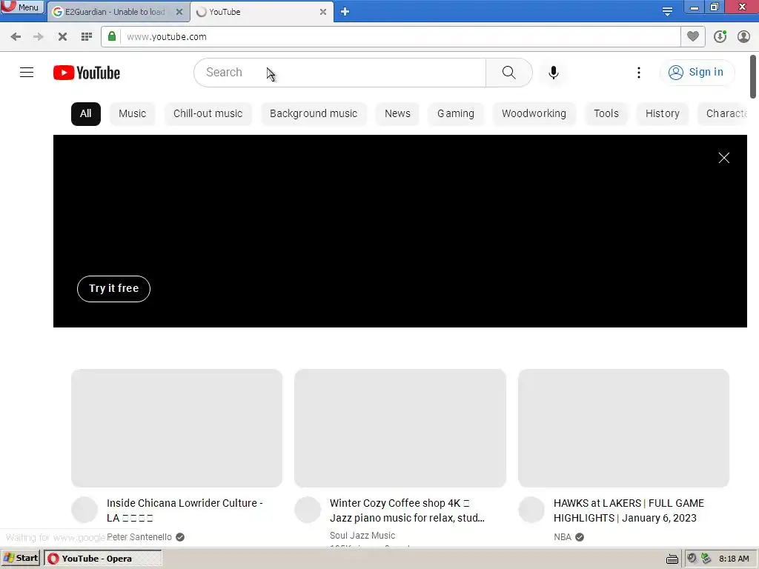The image size is (759, 569).
Task: Open a new tab with plus button
Action: (345, 12)
